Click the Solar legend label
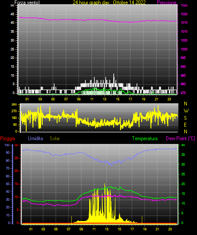This screenshot has height=235, width=197. [x=55, y=138]
